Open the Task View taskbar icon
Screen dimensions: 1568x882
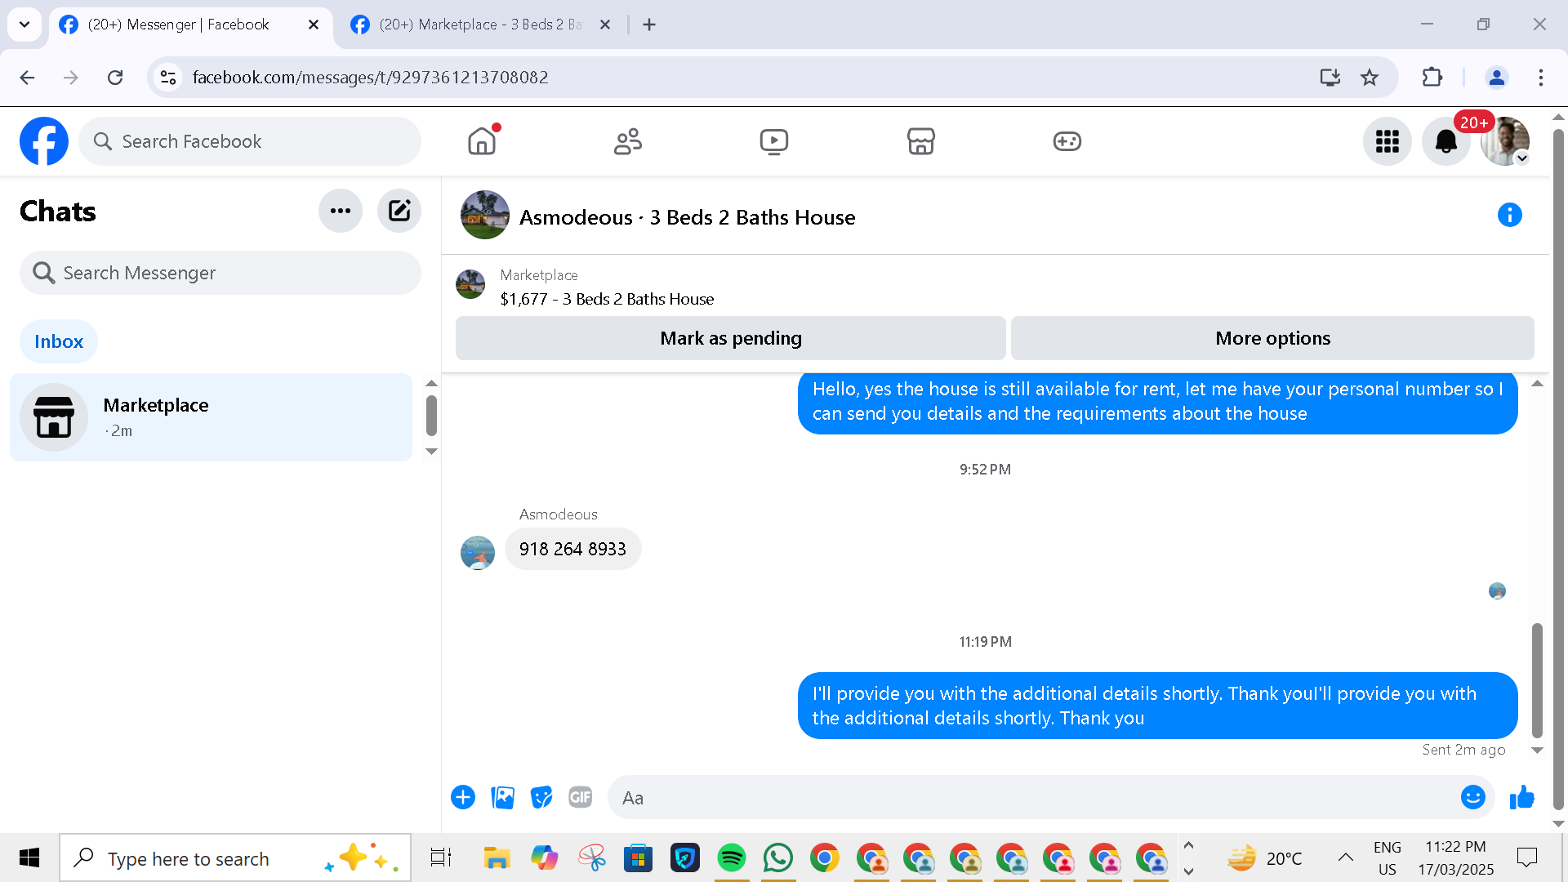tap(441, 858)
